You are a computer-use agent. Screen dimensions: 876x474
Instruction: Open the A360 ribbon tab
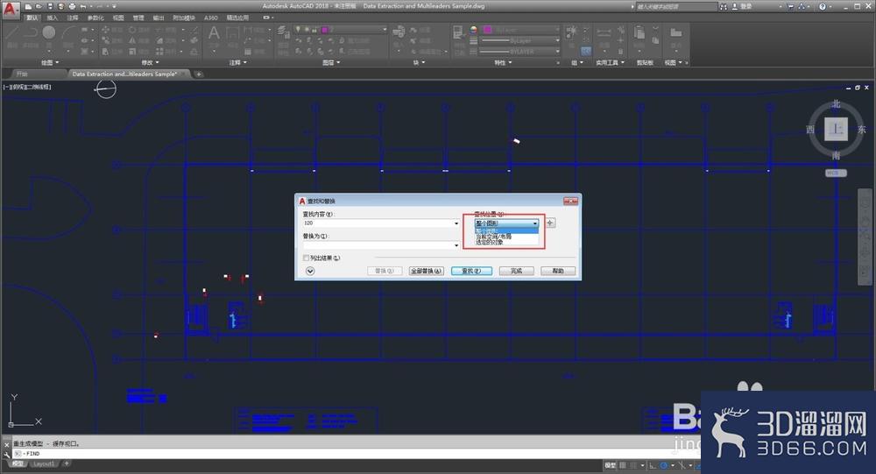(210, 18)
